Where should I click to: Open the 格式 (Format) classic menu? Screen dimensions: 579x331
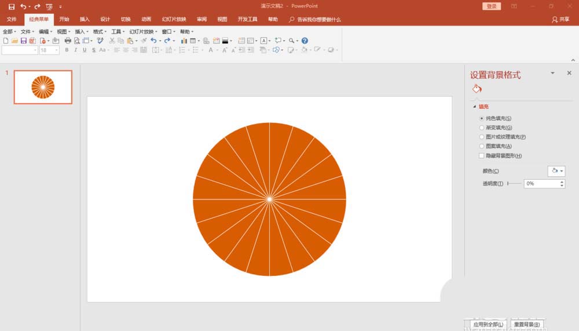pyautogui.click(x=100, y=32)
